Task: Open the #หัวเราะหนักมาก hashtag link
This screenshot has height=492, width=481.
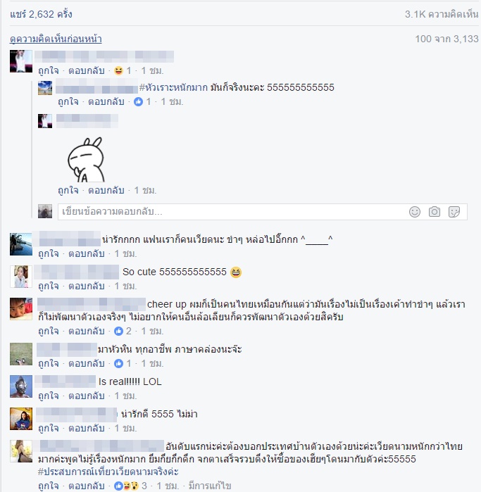Action: click(173, 87)
